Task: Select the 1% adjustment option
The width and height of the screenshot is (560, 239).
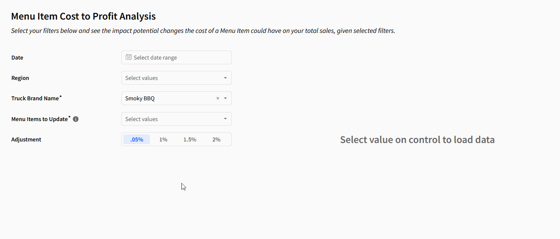Action: [x=163, y=139]
